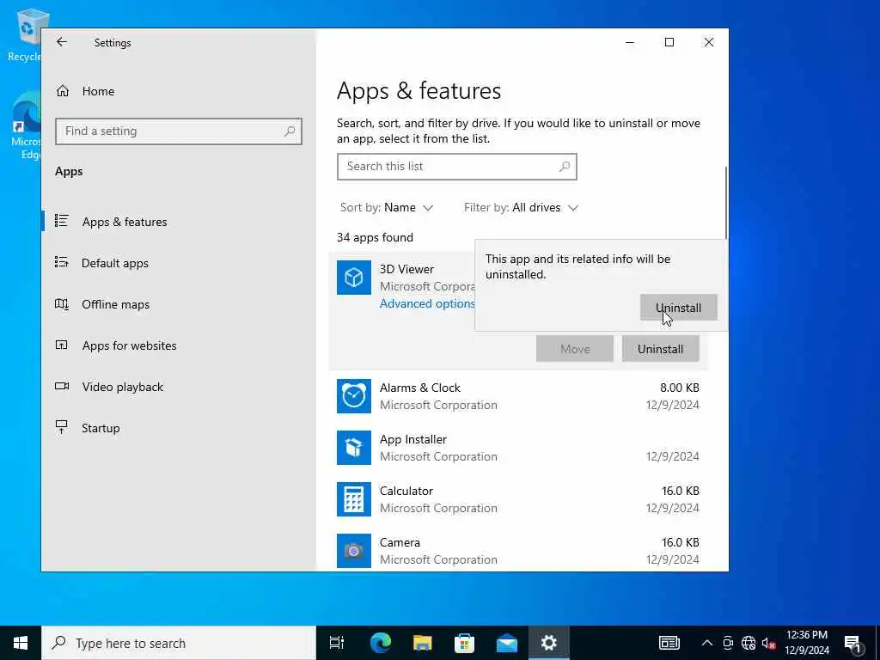Click the 3D Viewer app name
This screenshot has width=880, height=660.
pyautogui.click(x=406, y=269)
